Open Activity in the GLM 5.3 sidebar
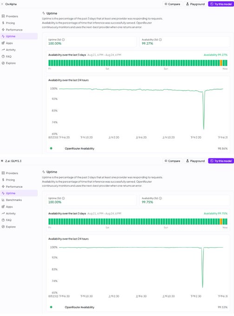 pyautogui.click(x=9, y=213)
